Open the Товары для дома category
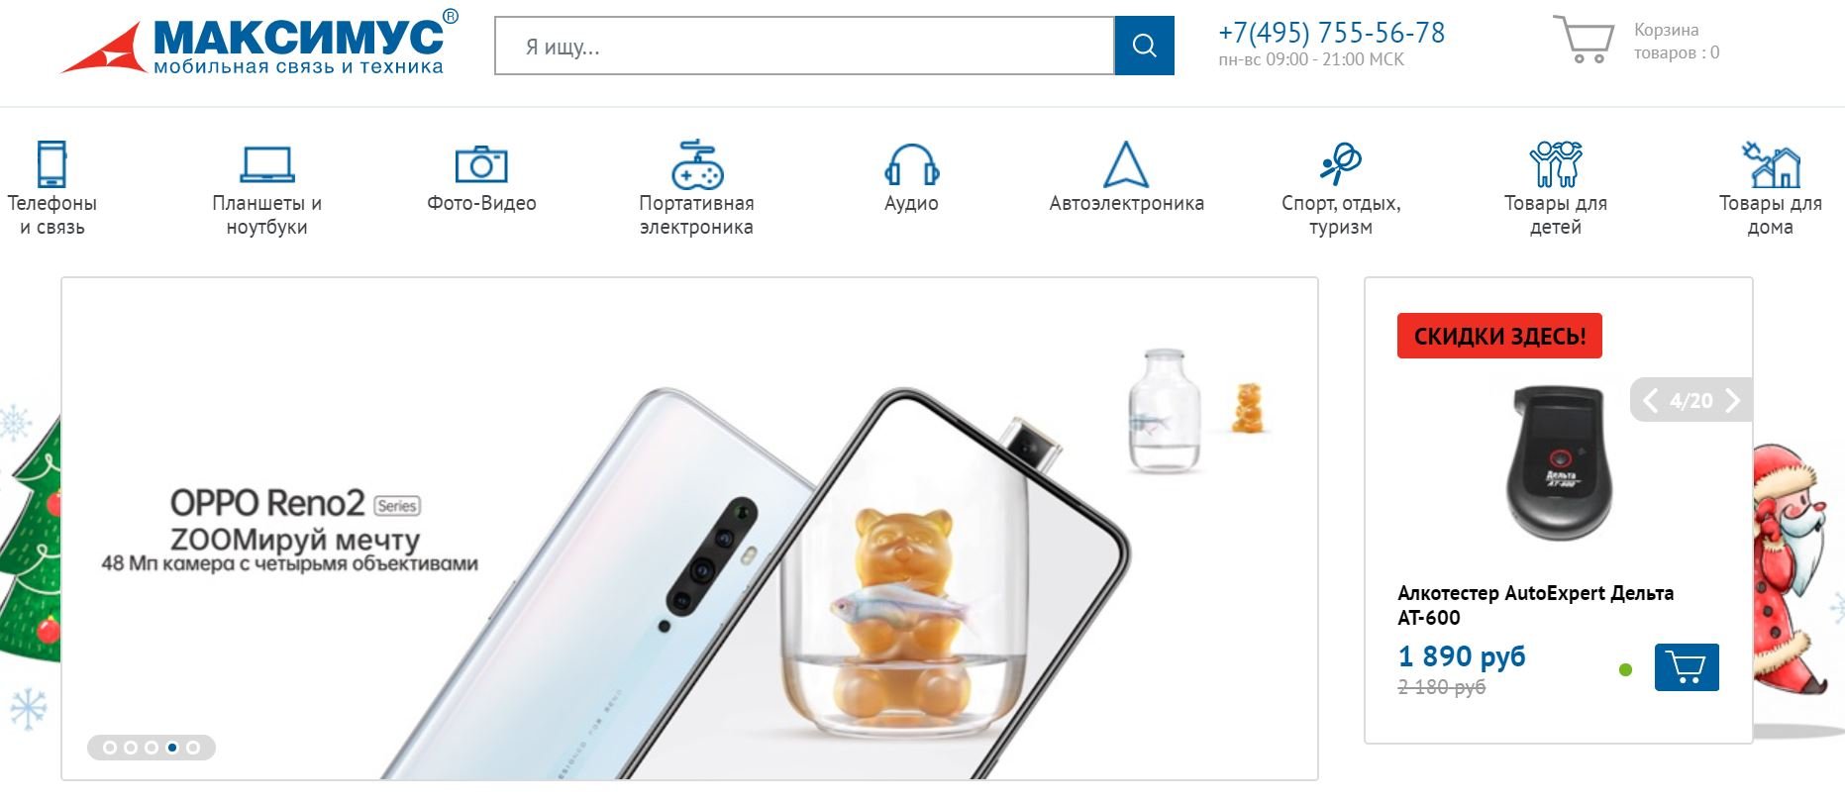This screenshot has height=804, width=1845. (1771, 188)
